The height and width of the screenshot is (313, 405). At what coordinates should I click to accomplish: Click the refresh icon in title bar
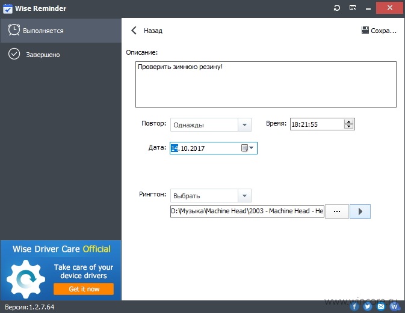tap(336, 8)
